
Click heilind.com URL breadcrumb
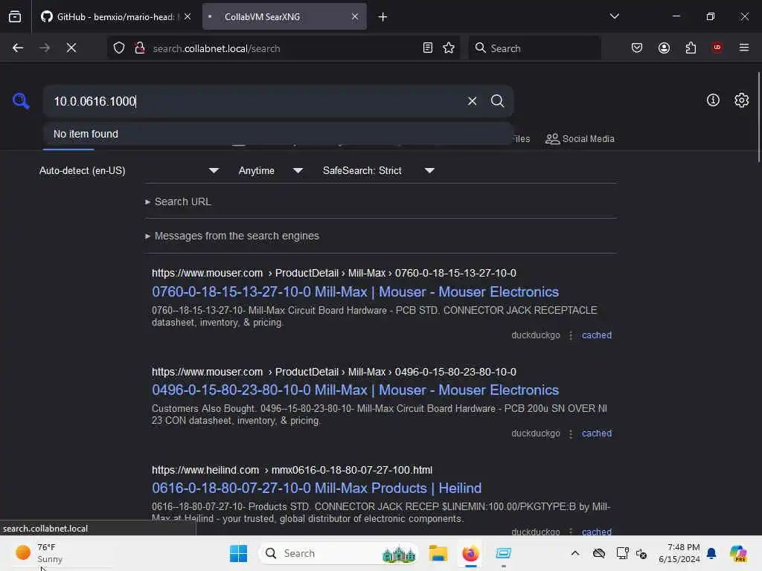(292, 470)
